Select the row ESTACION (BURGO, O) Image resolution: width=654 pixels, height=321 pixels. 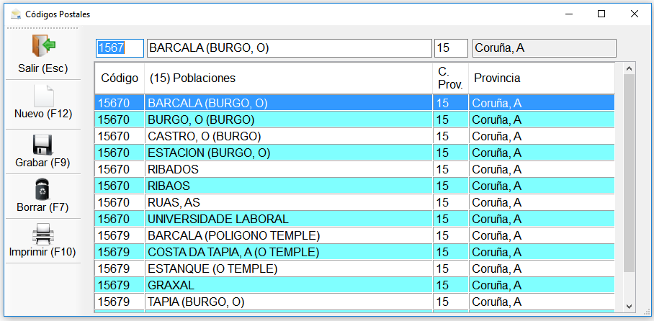(x=355, y=153)
